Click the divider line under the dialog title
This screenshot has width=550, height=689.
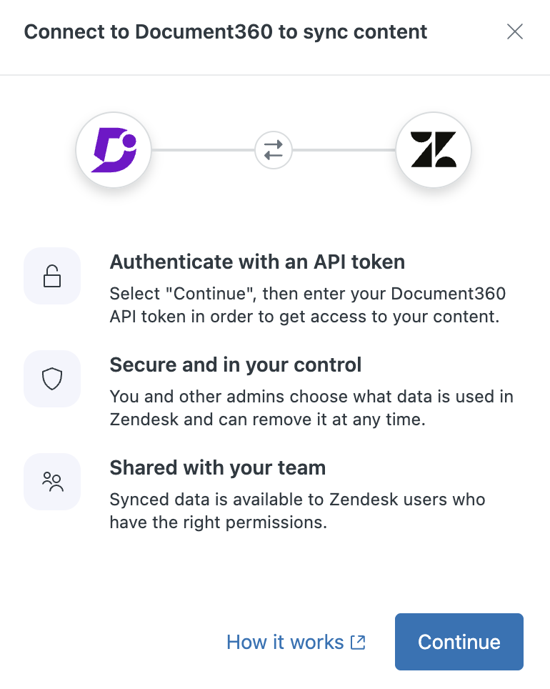[x=275, y=75]
